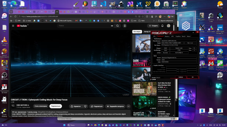Open the Gmail bookmark in favorites bar

76,21
